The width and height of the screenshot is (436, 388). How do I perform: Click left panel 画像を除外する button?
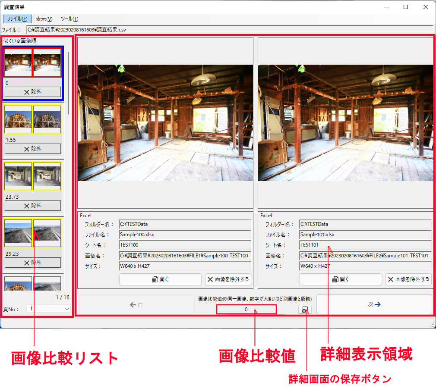(228, 279)
